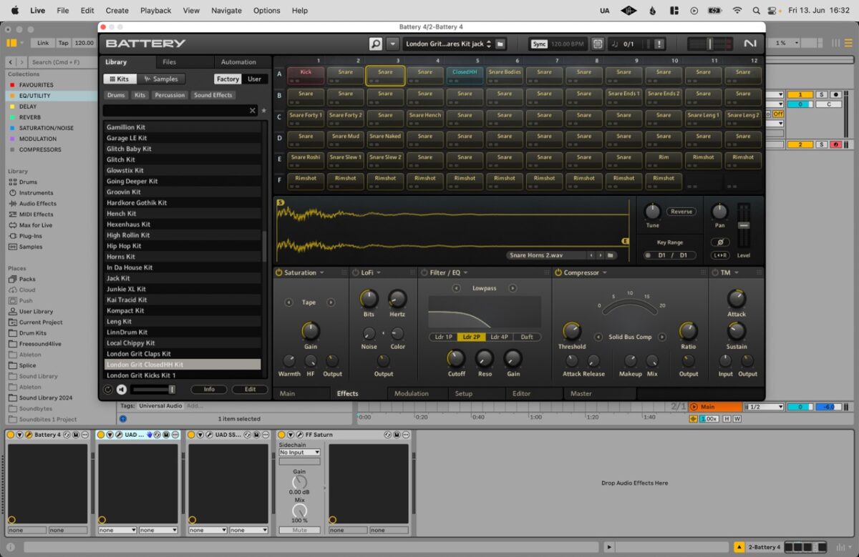This screenshot has height=557, width=859.
Task: Click the save preset disk icon on Battery 4 device
Action: 76,435
